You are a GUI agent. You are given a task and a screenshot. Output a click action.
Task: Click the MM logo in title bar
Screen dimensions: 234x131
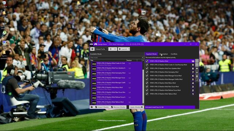pos(91,44)
